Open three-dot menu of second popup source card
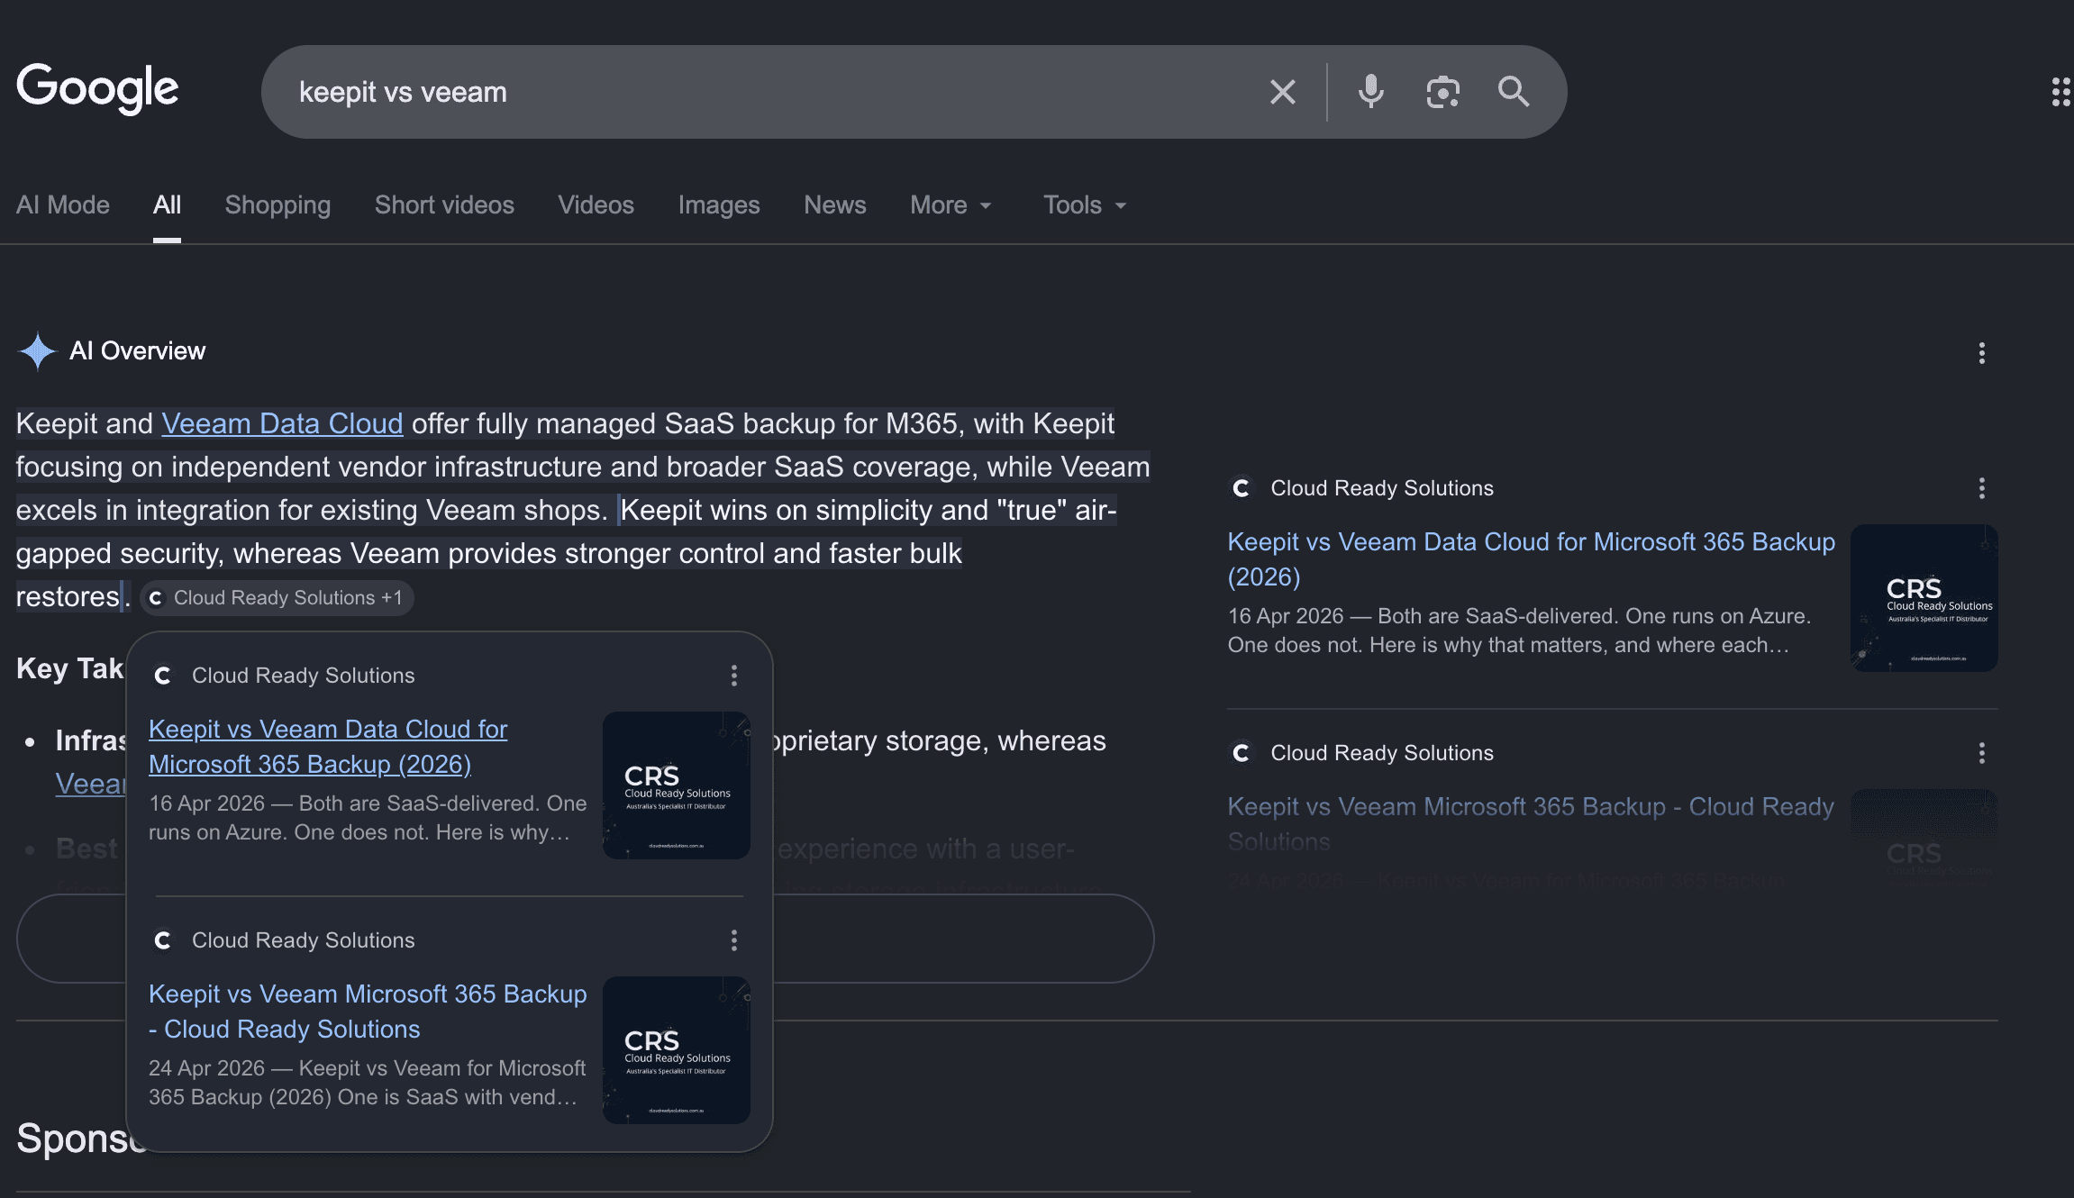 [734, 940]
